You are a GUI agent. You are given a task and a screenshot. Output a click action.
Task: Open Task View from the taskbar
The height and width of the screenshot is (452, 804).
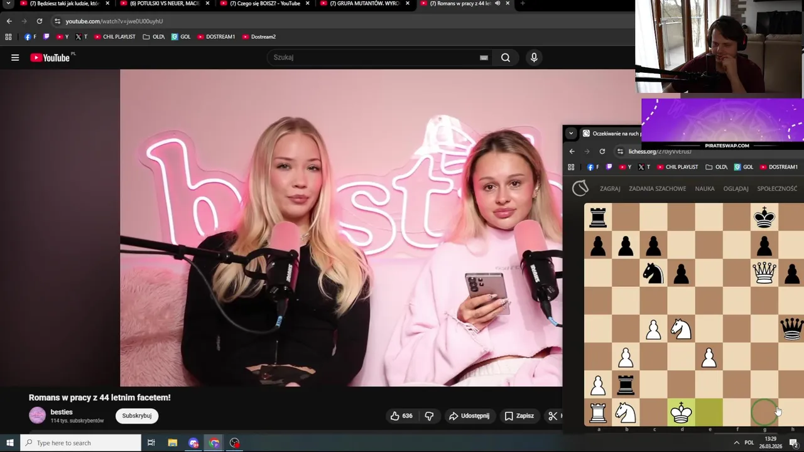pos(151,443)
